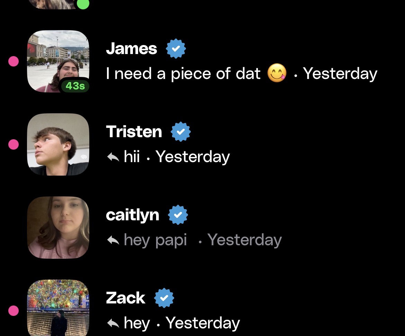This screenshot has height=336, width=405.
Task: Tap caitlyn's verified badge
Action: (178, 215)
